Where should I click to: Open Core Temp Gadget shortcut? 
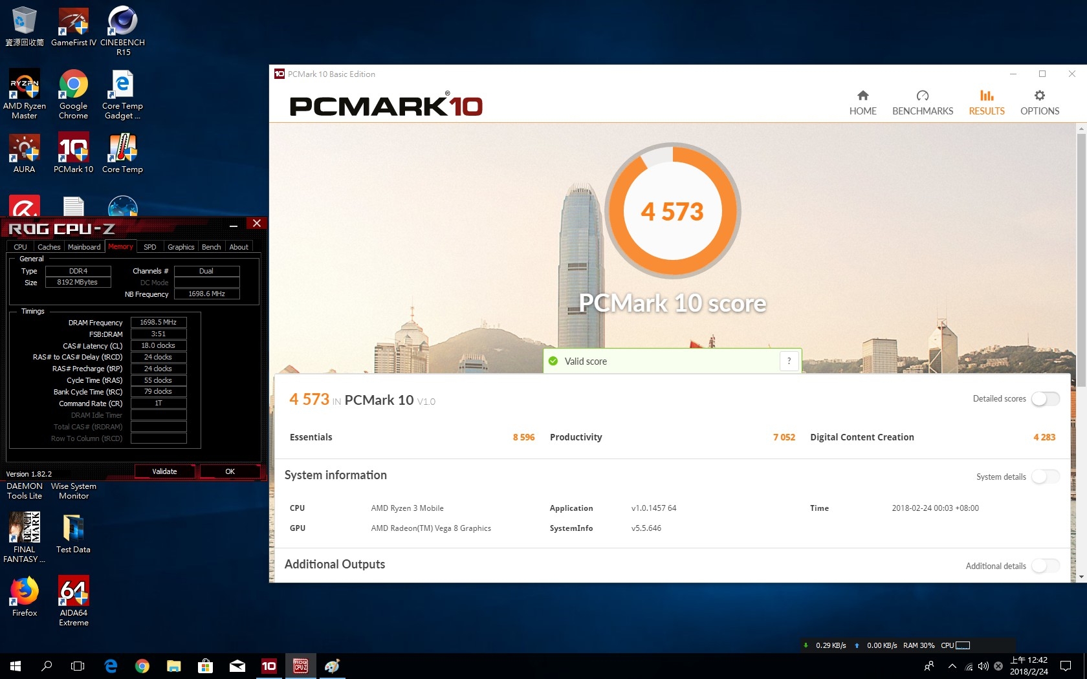coord(123,94)
